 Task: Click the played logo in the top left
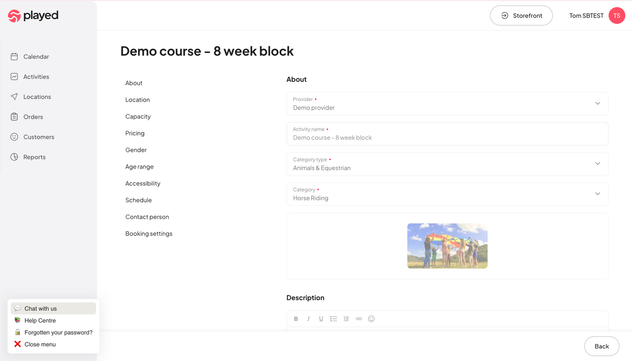click(33, 16)
